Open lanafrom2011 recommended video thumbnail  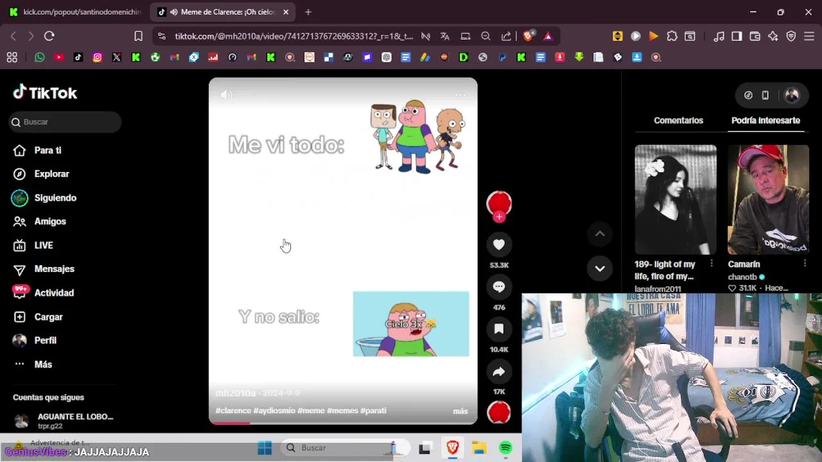pos(676,200)
